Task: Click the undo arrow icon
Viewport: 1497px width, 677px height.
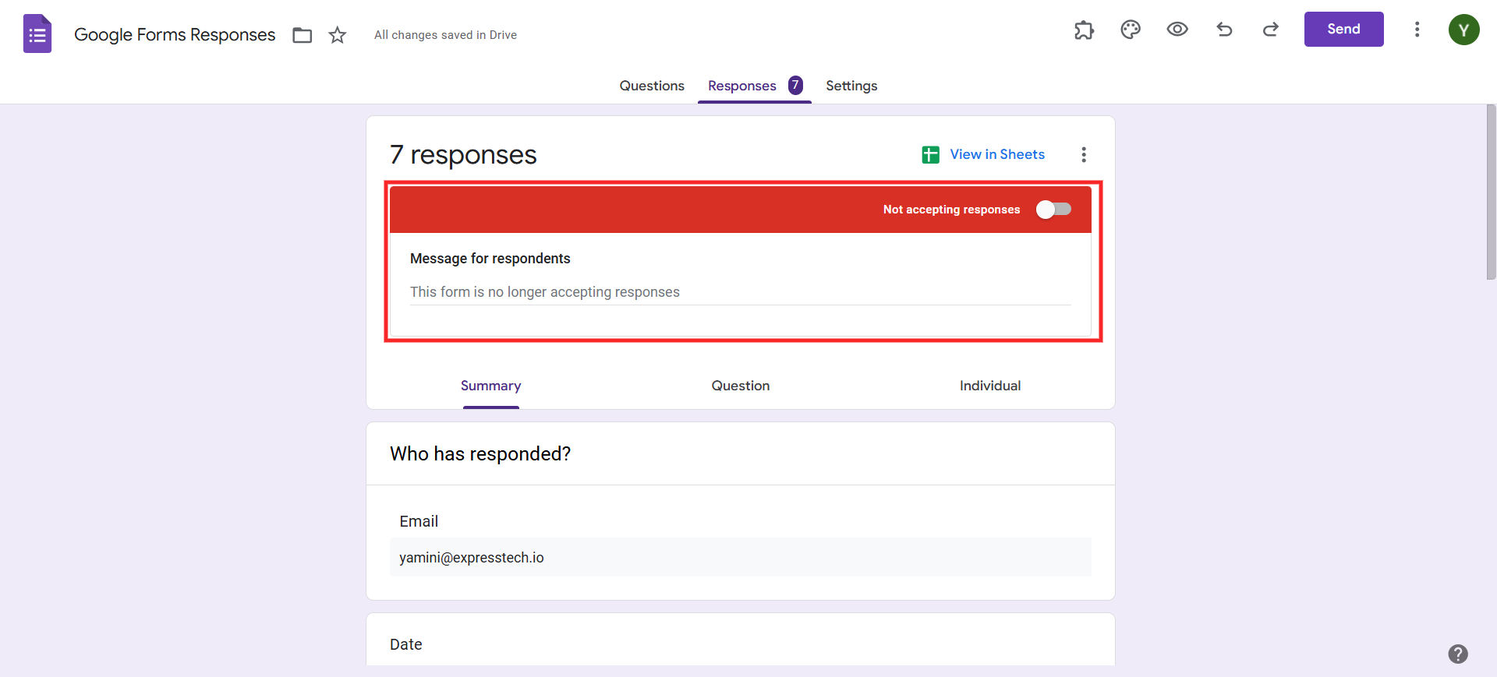Action: tap(1224, 30)
